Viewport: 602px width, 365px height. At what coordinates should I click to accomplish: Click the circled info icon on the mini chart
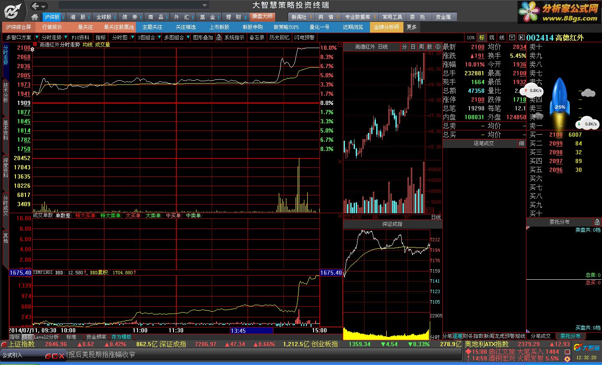click(x=438, y=47)
